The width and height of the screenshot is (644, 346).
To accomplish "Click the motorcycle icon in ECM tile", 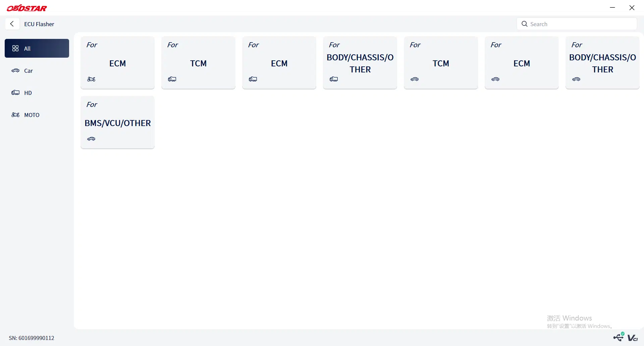I will 91,79.
